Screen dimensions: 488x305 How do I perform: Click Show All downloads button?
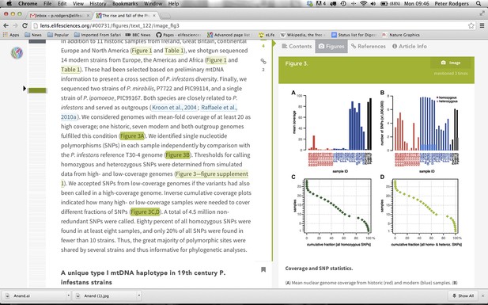pos(463,295)
